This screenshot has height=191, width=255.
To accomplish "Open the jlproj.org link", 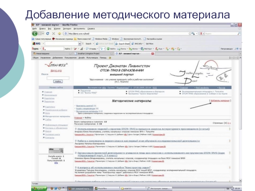I will coord(56,71).
